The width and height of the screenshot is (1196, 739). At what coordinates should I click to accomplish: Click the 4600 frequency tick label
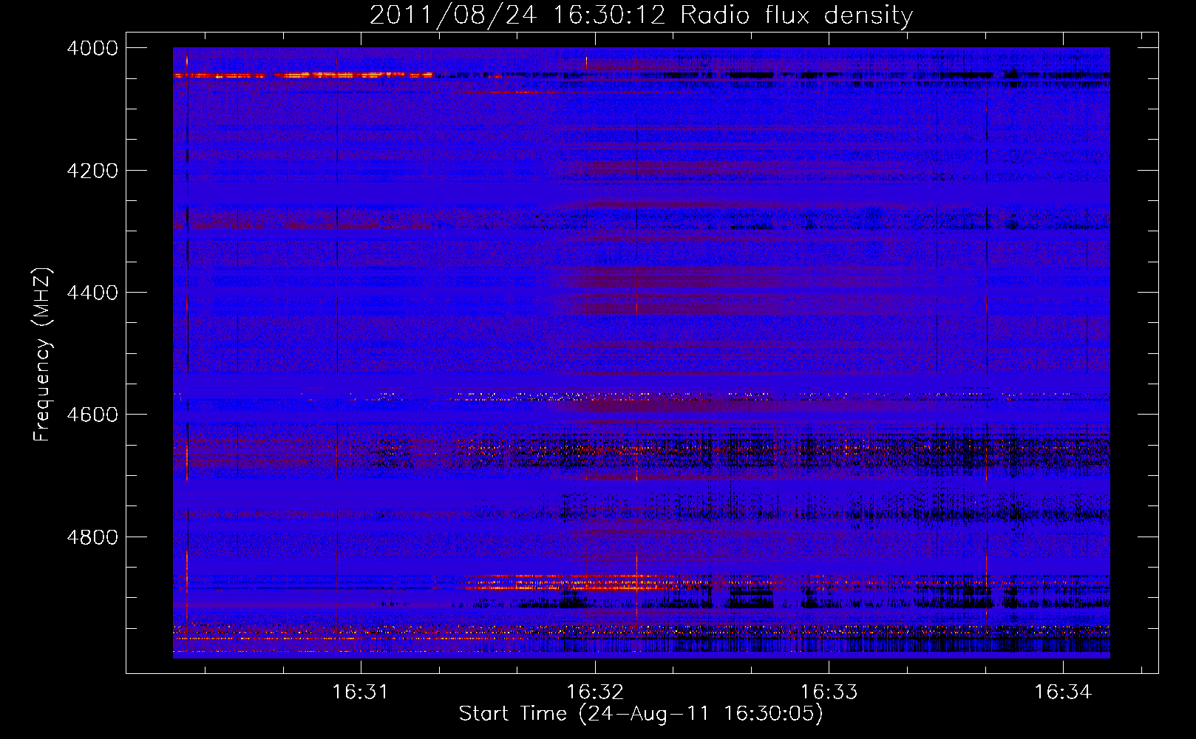92,415
